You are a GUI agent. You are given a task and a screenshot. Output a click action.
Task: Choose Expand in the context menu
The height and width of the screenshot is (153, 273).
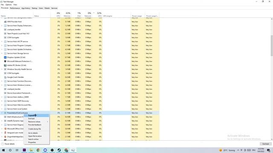[36, 116]
